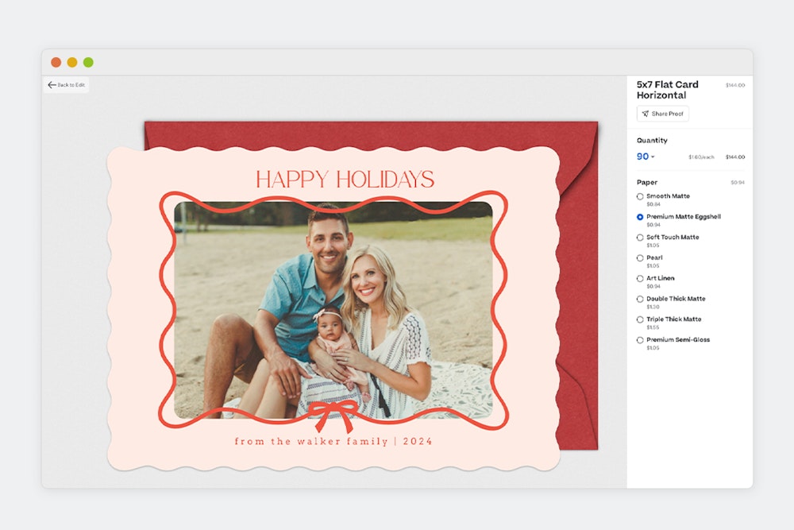Open the Quantity 90 dropdown
The height and width of the screenshot is (530, 794).
pos(646,157)
